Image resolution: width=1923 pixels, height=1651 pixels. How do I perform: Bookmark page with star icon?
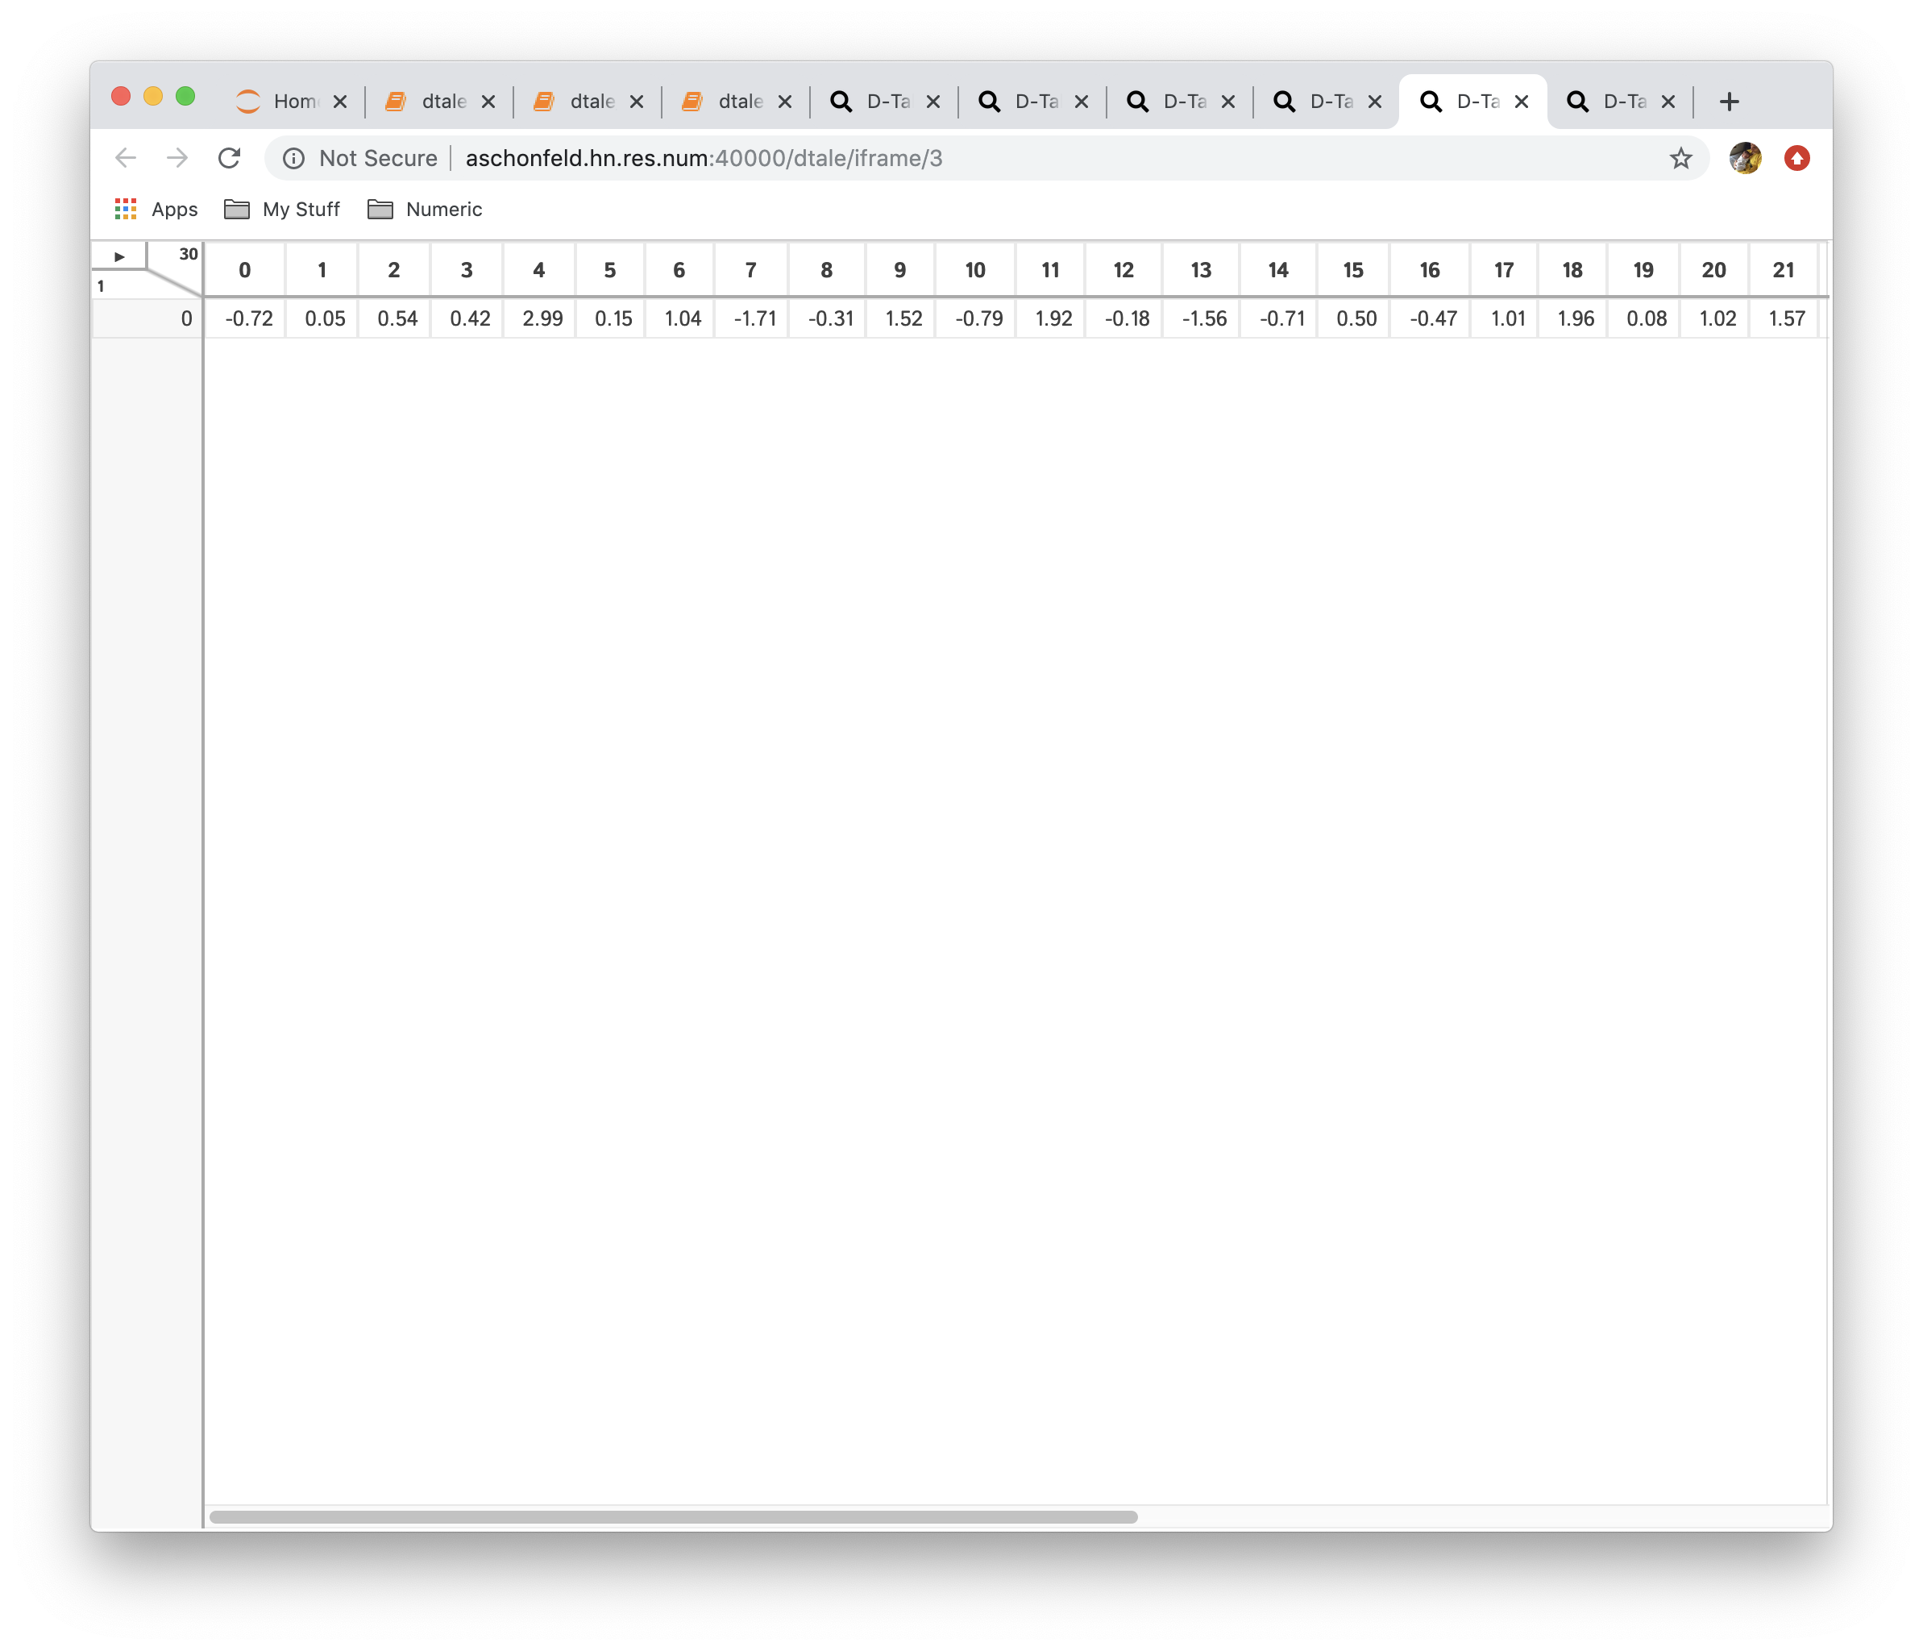(x=1680, y=158)
